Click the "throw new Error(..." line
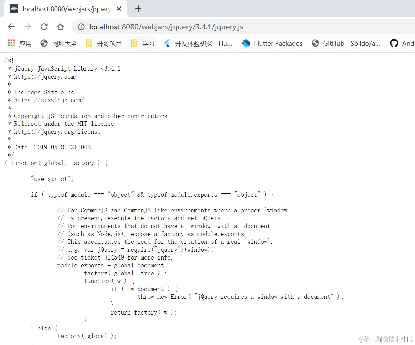The width and height of the screenshot is (415, 345). click(240, 297)
